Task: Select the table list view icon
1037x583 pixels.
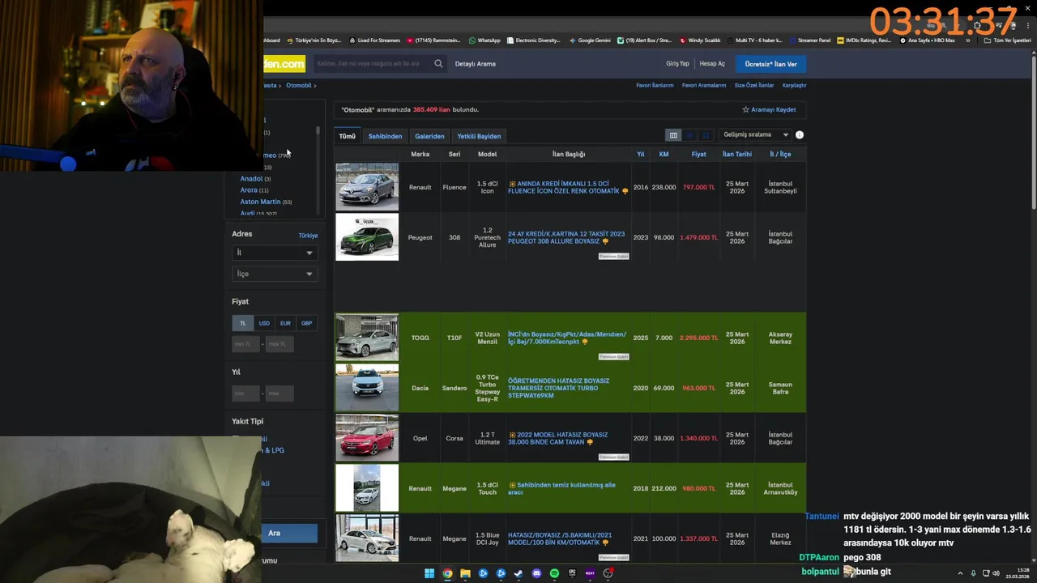Action: (673, 135)
